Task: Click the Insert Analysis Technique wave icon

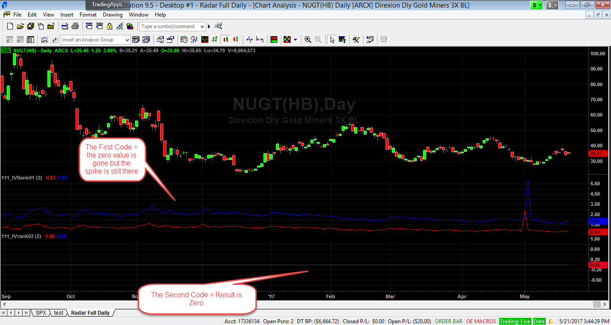Action: (44, 40)
